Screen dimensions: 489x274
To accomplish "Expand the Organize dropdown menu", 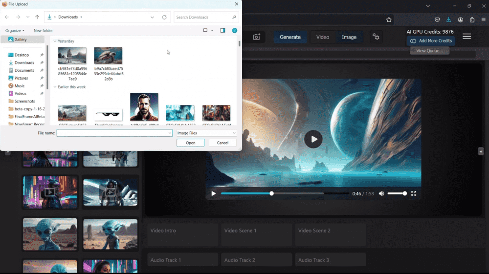I will click(x=15, y=30).
